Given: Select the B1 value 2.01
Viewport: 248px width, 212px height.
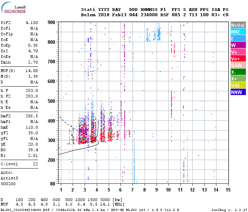Looking at the screenshot, I should tap(33, 155).
